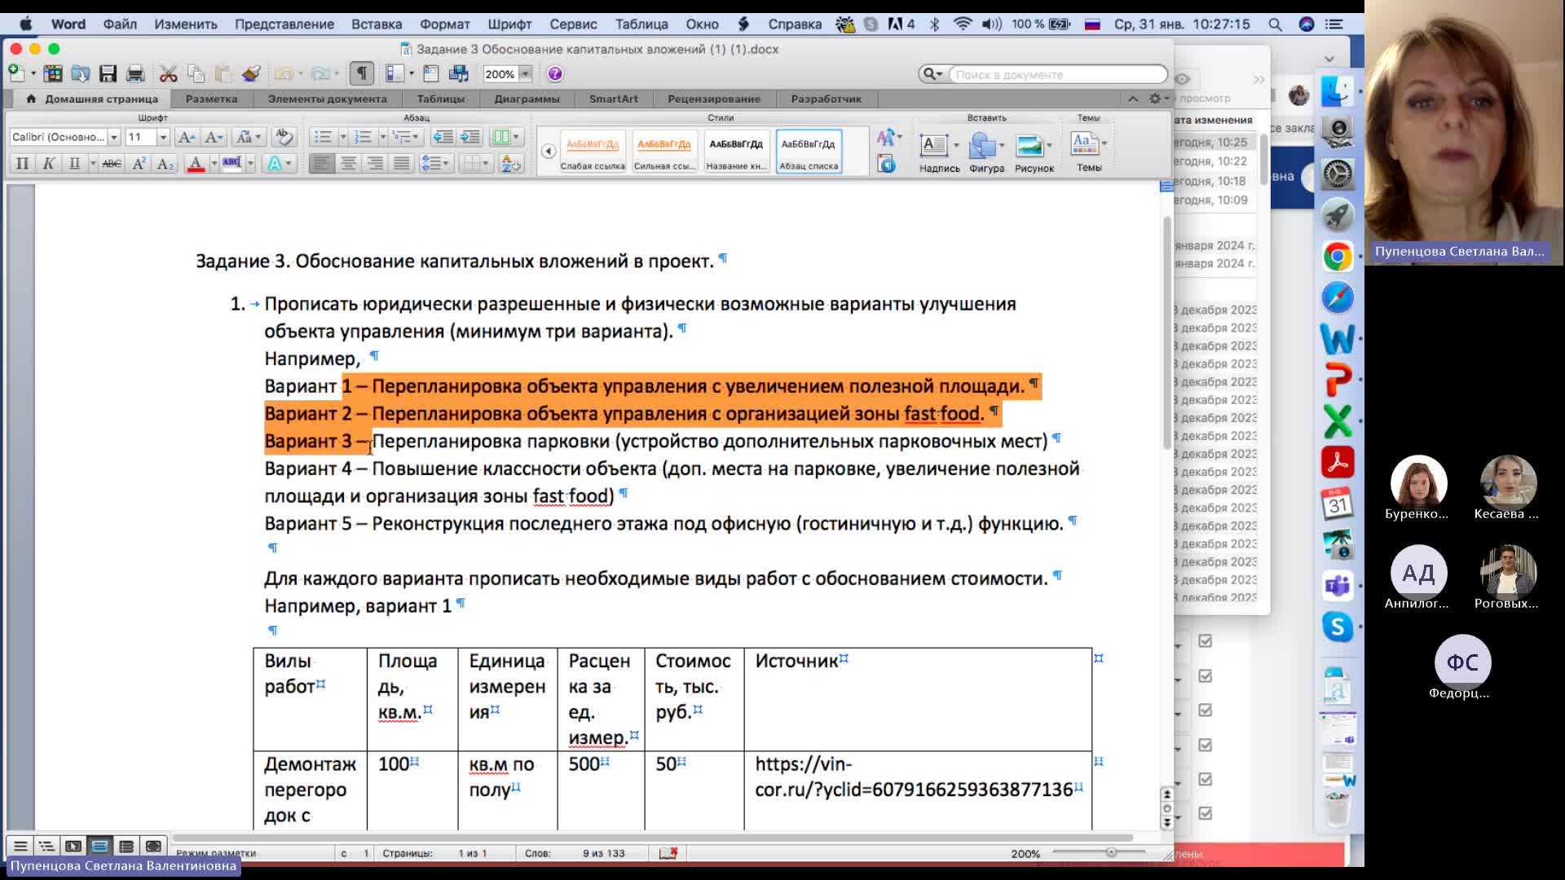
Task: Open the Таблицы ribbon tab
Action: point(440,99)
